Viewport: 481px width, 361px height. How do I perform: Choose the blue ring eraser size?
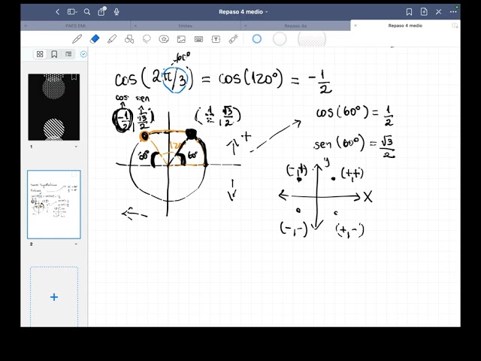tap(257, 39)
